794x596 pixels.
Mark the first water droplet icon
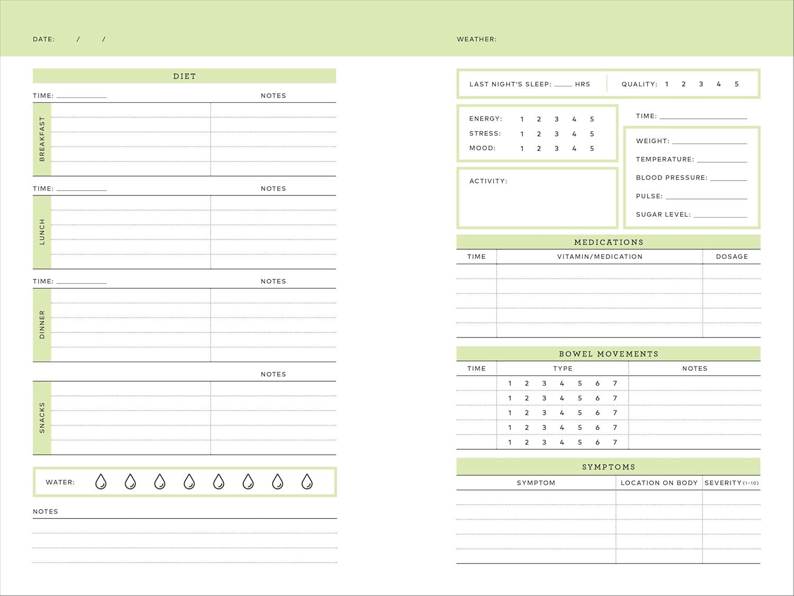point(101,482)
